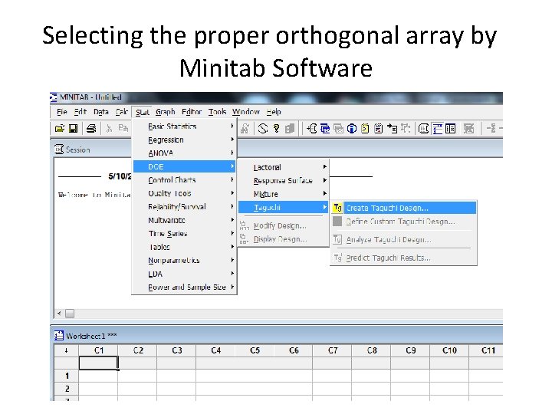Select the C5 column header
This screenshot has width=552, height=414.
point(255,350)
